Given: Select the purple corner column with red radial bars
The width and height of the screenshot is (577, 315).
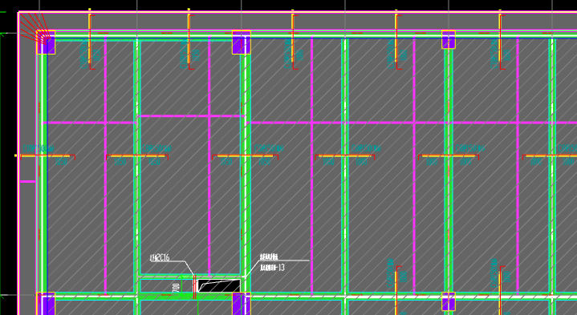Looking at the screenshot, I should pyautogui.click(x=47, y=42).
